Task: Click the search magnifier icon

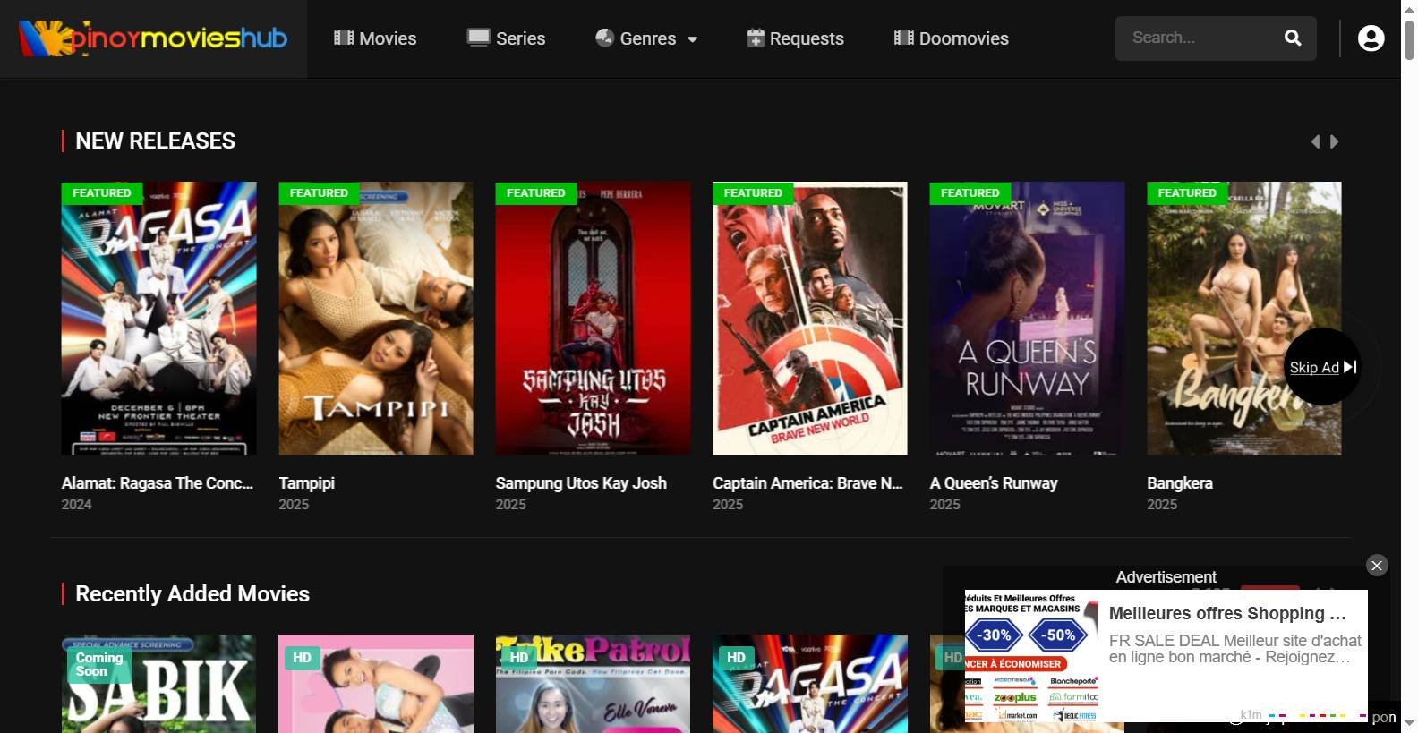Action: pyautogui.click(x=1292, y=38)
